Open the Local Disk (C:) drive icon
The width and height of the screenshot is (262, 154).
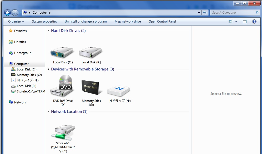tap(63, 53)
